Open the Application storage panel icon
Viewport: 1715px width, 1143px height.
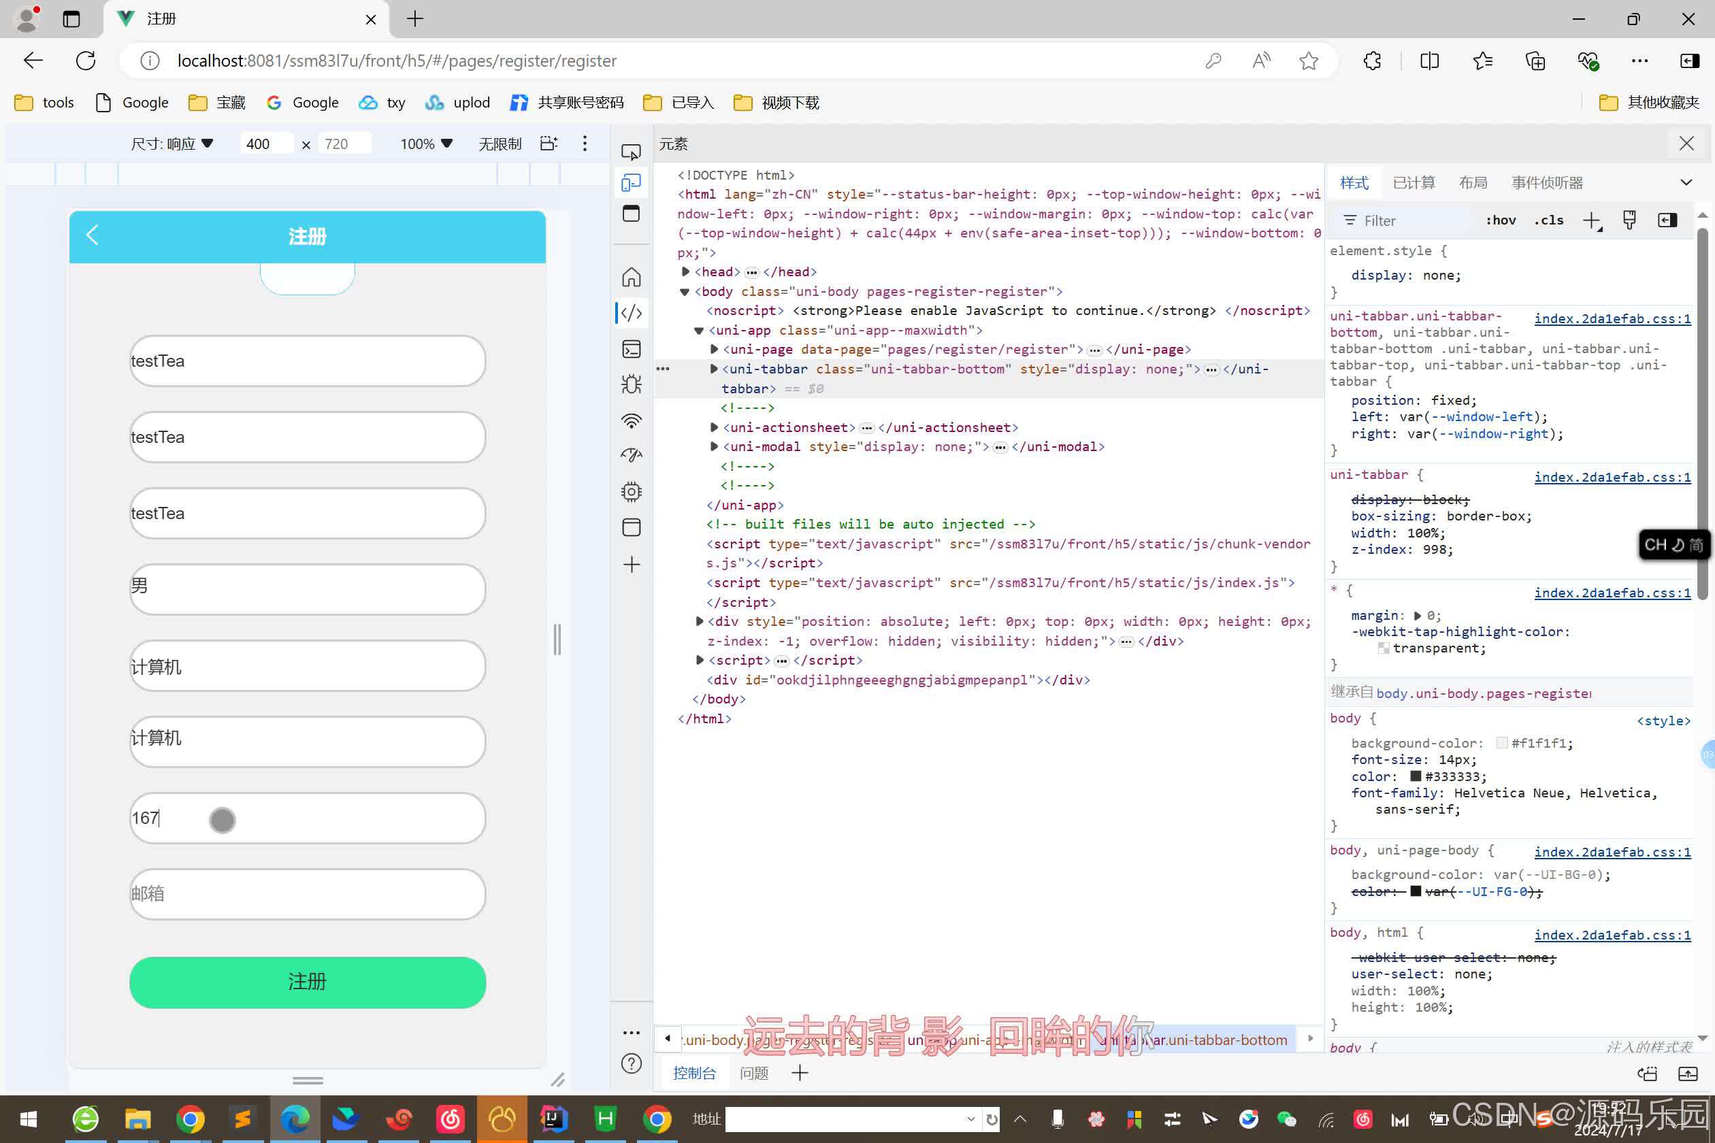(630, 527)
